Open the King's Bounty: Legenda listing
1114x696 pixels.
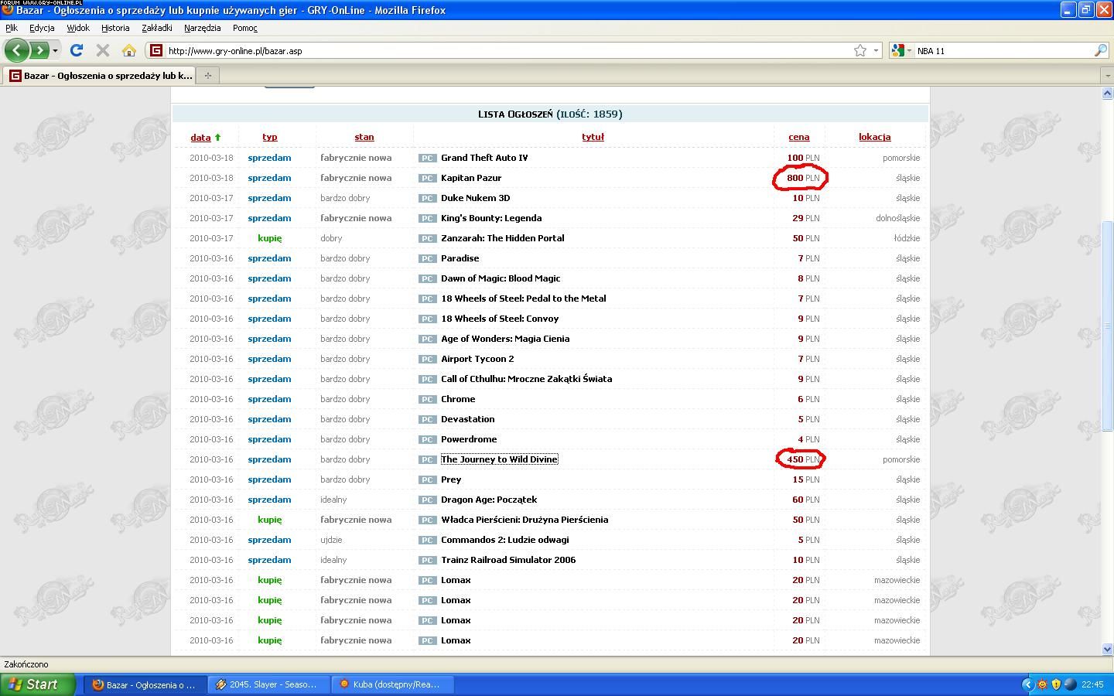click(491, 218)
